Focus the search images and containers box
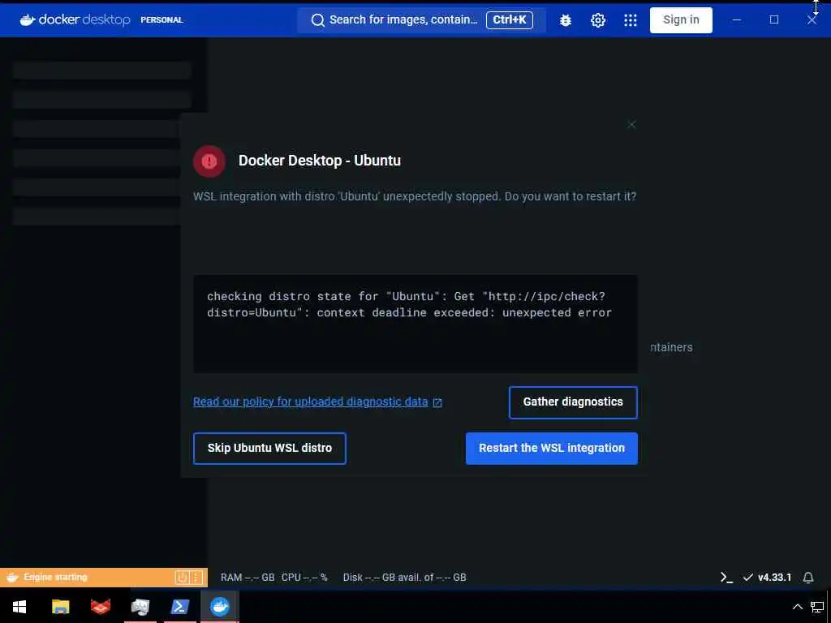Viewport: 831px width, 623px height. [421, 20]
